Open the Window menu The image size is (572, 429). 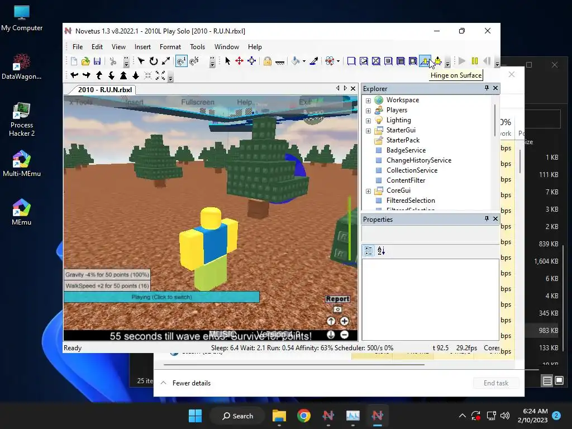pos(227,47)
